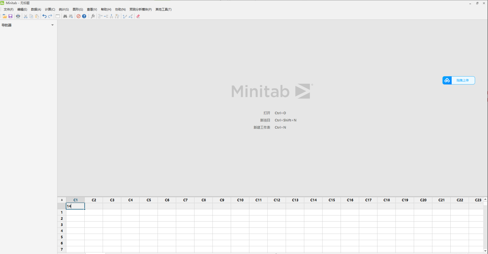Select row header 4
488x254 pixels.
pyautogui.click(x=62, y=231)
